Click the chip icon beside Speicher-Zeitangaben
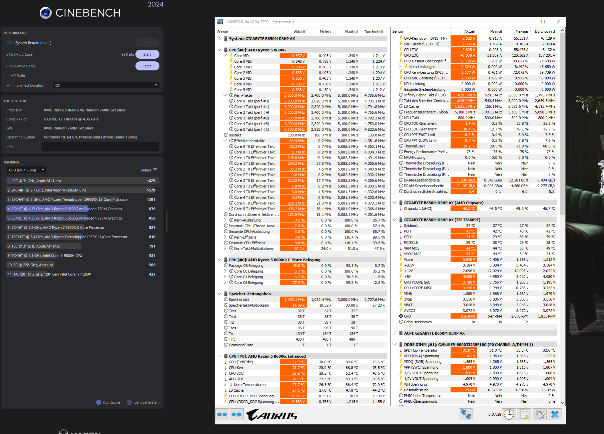This screenshot has width=604, height=434. click(x=226, y=294)
